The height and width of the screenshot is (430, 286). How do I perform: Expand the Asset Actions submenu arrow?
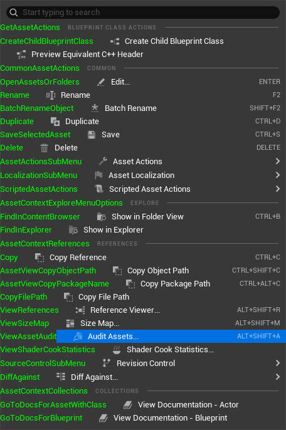click(278, 161)
